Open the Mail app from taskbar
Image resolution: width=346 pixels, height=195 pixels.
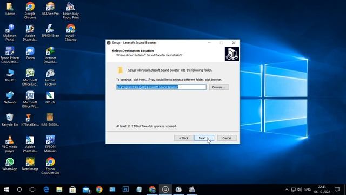click(x=86, y=190)
